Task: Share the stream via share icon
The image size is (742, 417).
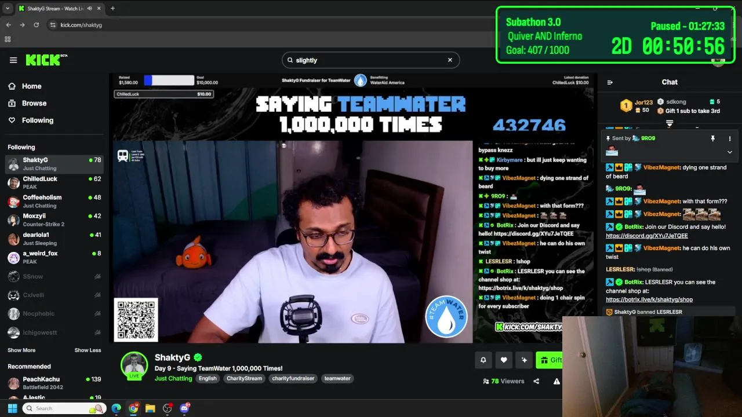Action: [x=536, y=381]
